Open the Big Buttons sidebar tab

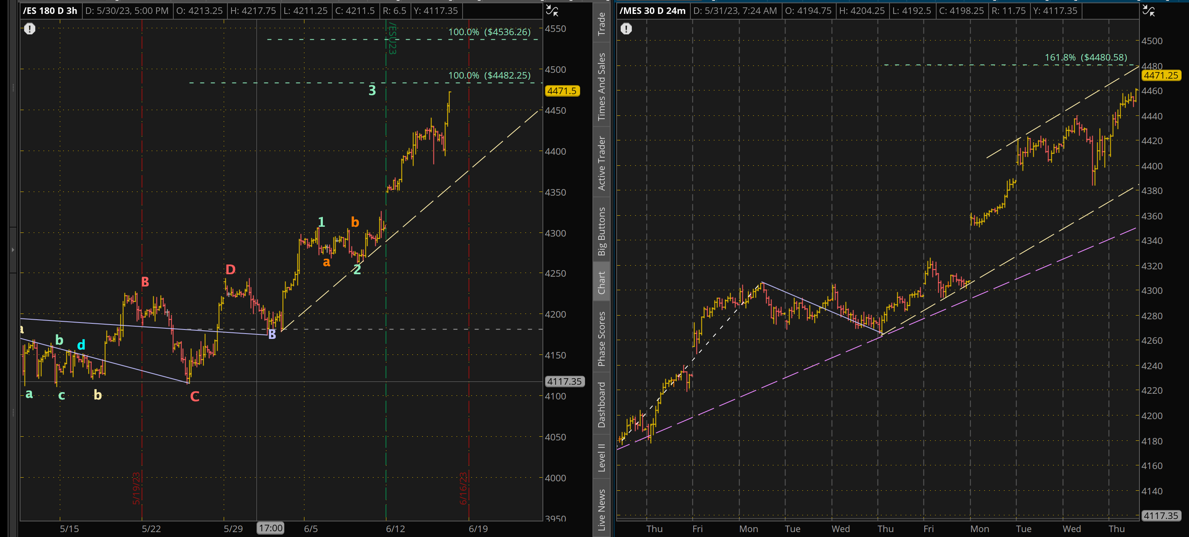[x=601, y=231]
